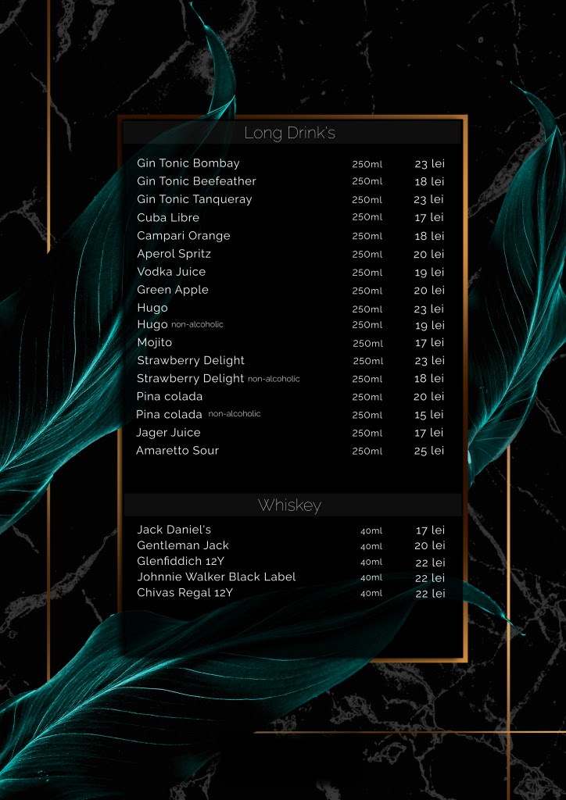566x800 pixels.
Task: Click the '40ml' volume of Chivas Regal 12Y
Action: (371, 594)
